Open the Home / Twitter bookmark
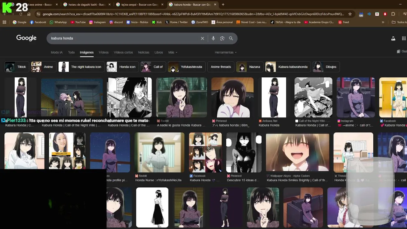This screenshot has height=229, width=407. [176, 22]
